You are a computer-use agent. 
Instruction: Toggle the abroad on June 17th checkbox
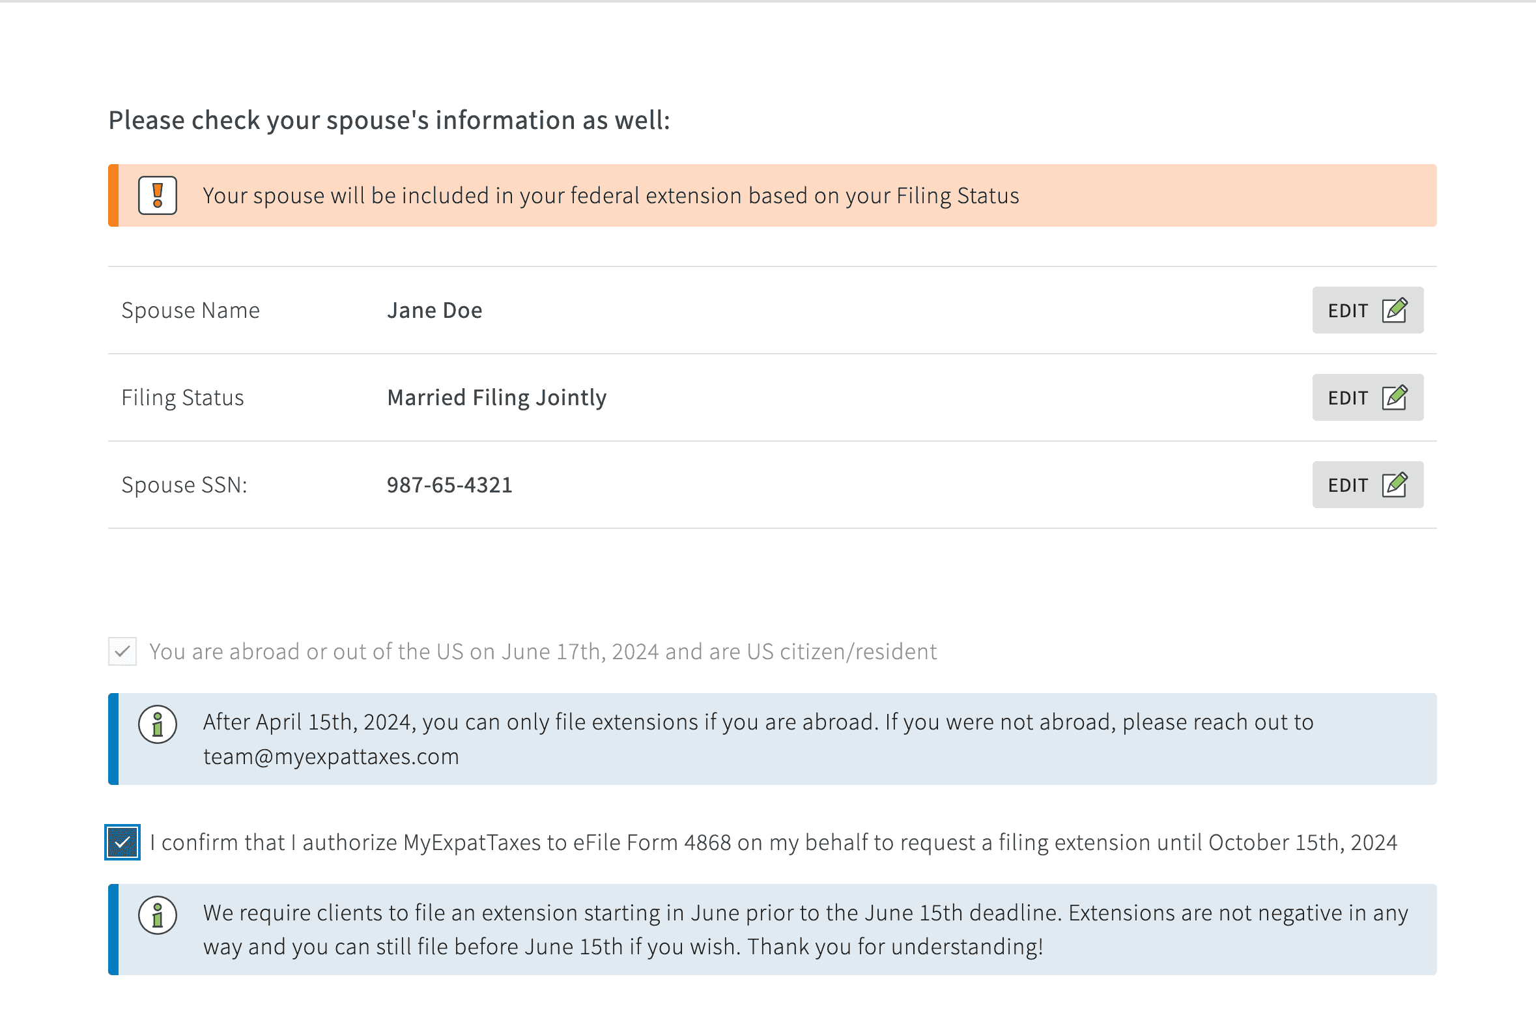click(x=122, y=651)
